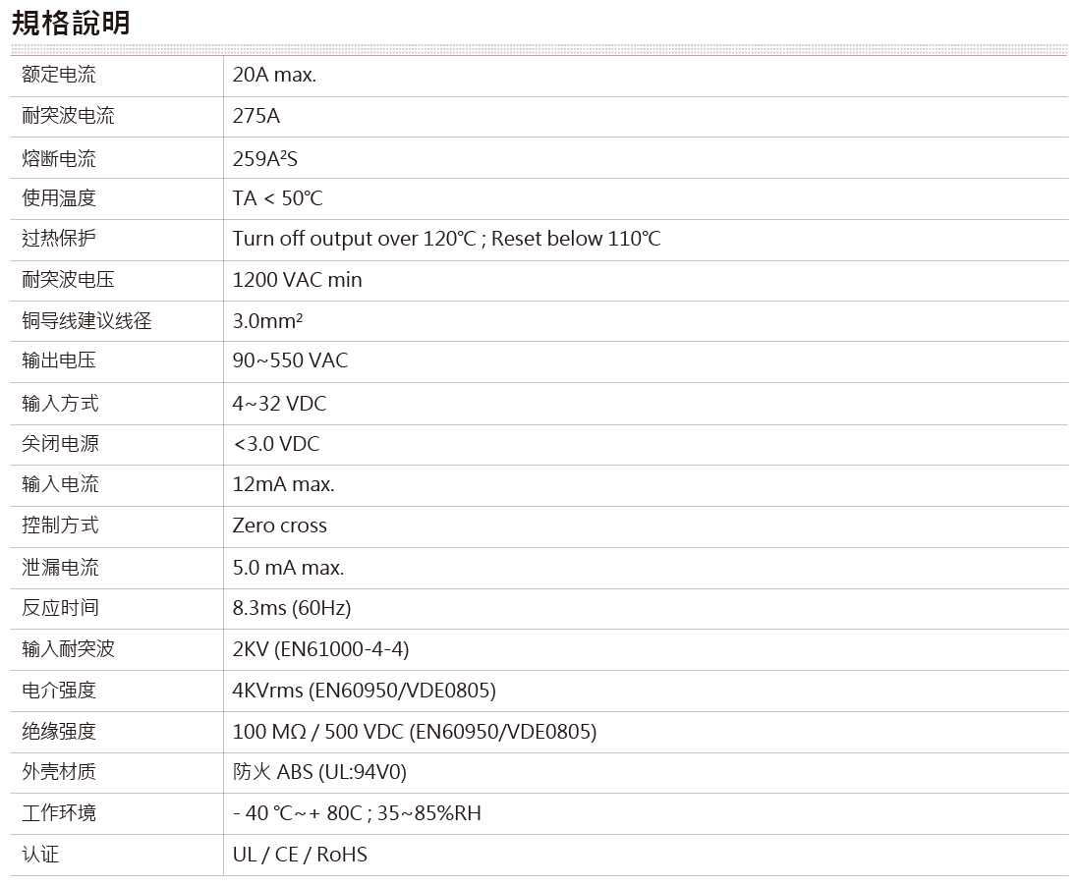Image resolution: width=1079 pixels, height=886 pixels.
Task: Select the 8.3ms (60Hz) response time
Action: pyautogui.click(x=291, y=608)
